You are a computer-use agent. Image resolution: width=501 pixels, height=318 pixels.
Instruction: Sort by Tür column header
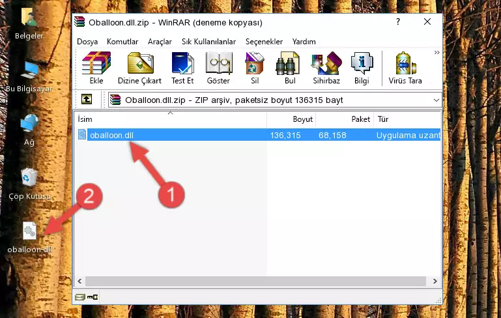(x=407, y=119)
